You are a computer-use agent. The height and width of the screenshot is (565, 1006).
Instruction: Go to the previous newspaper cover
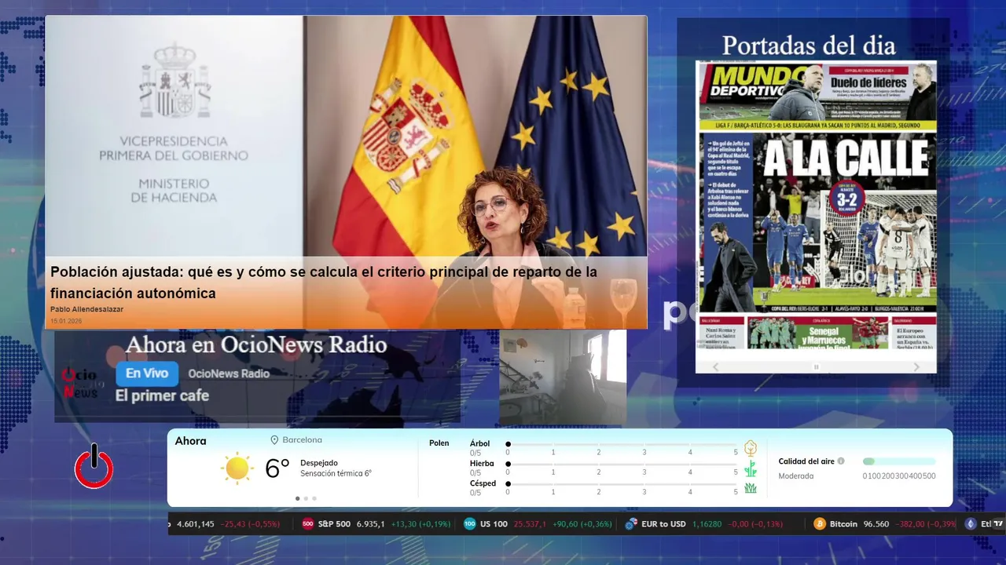(x=715, y=366)
